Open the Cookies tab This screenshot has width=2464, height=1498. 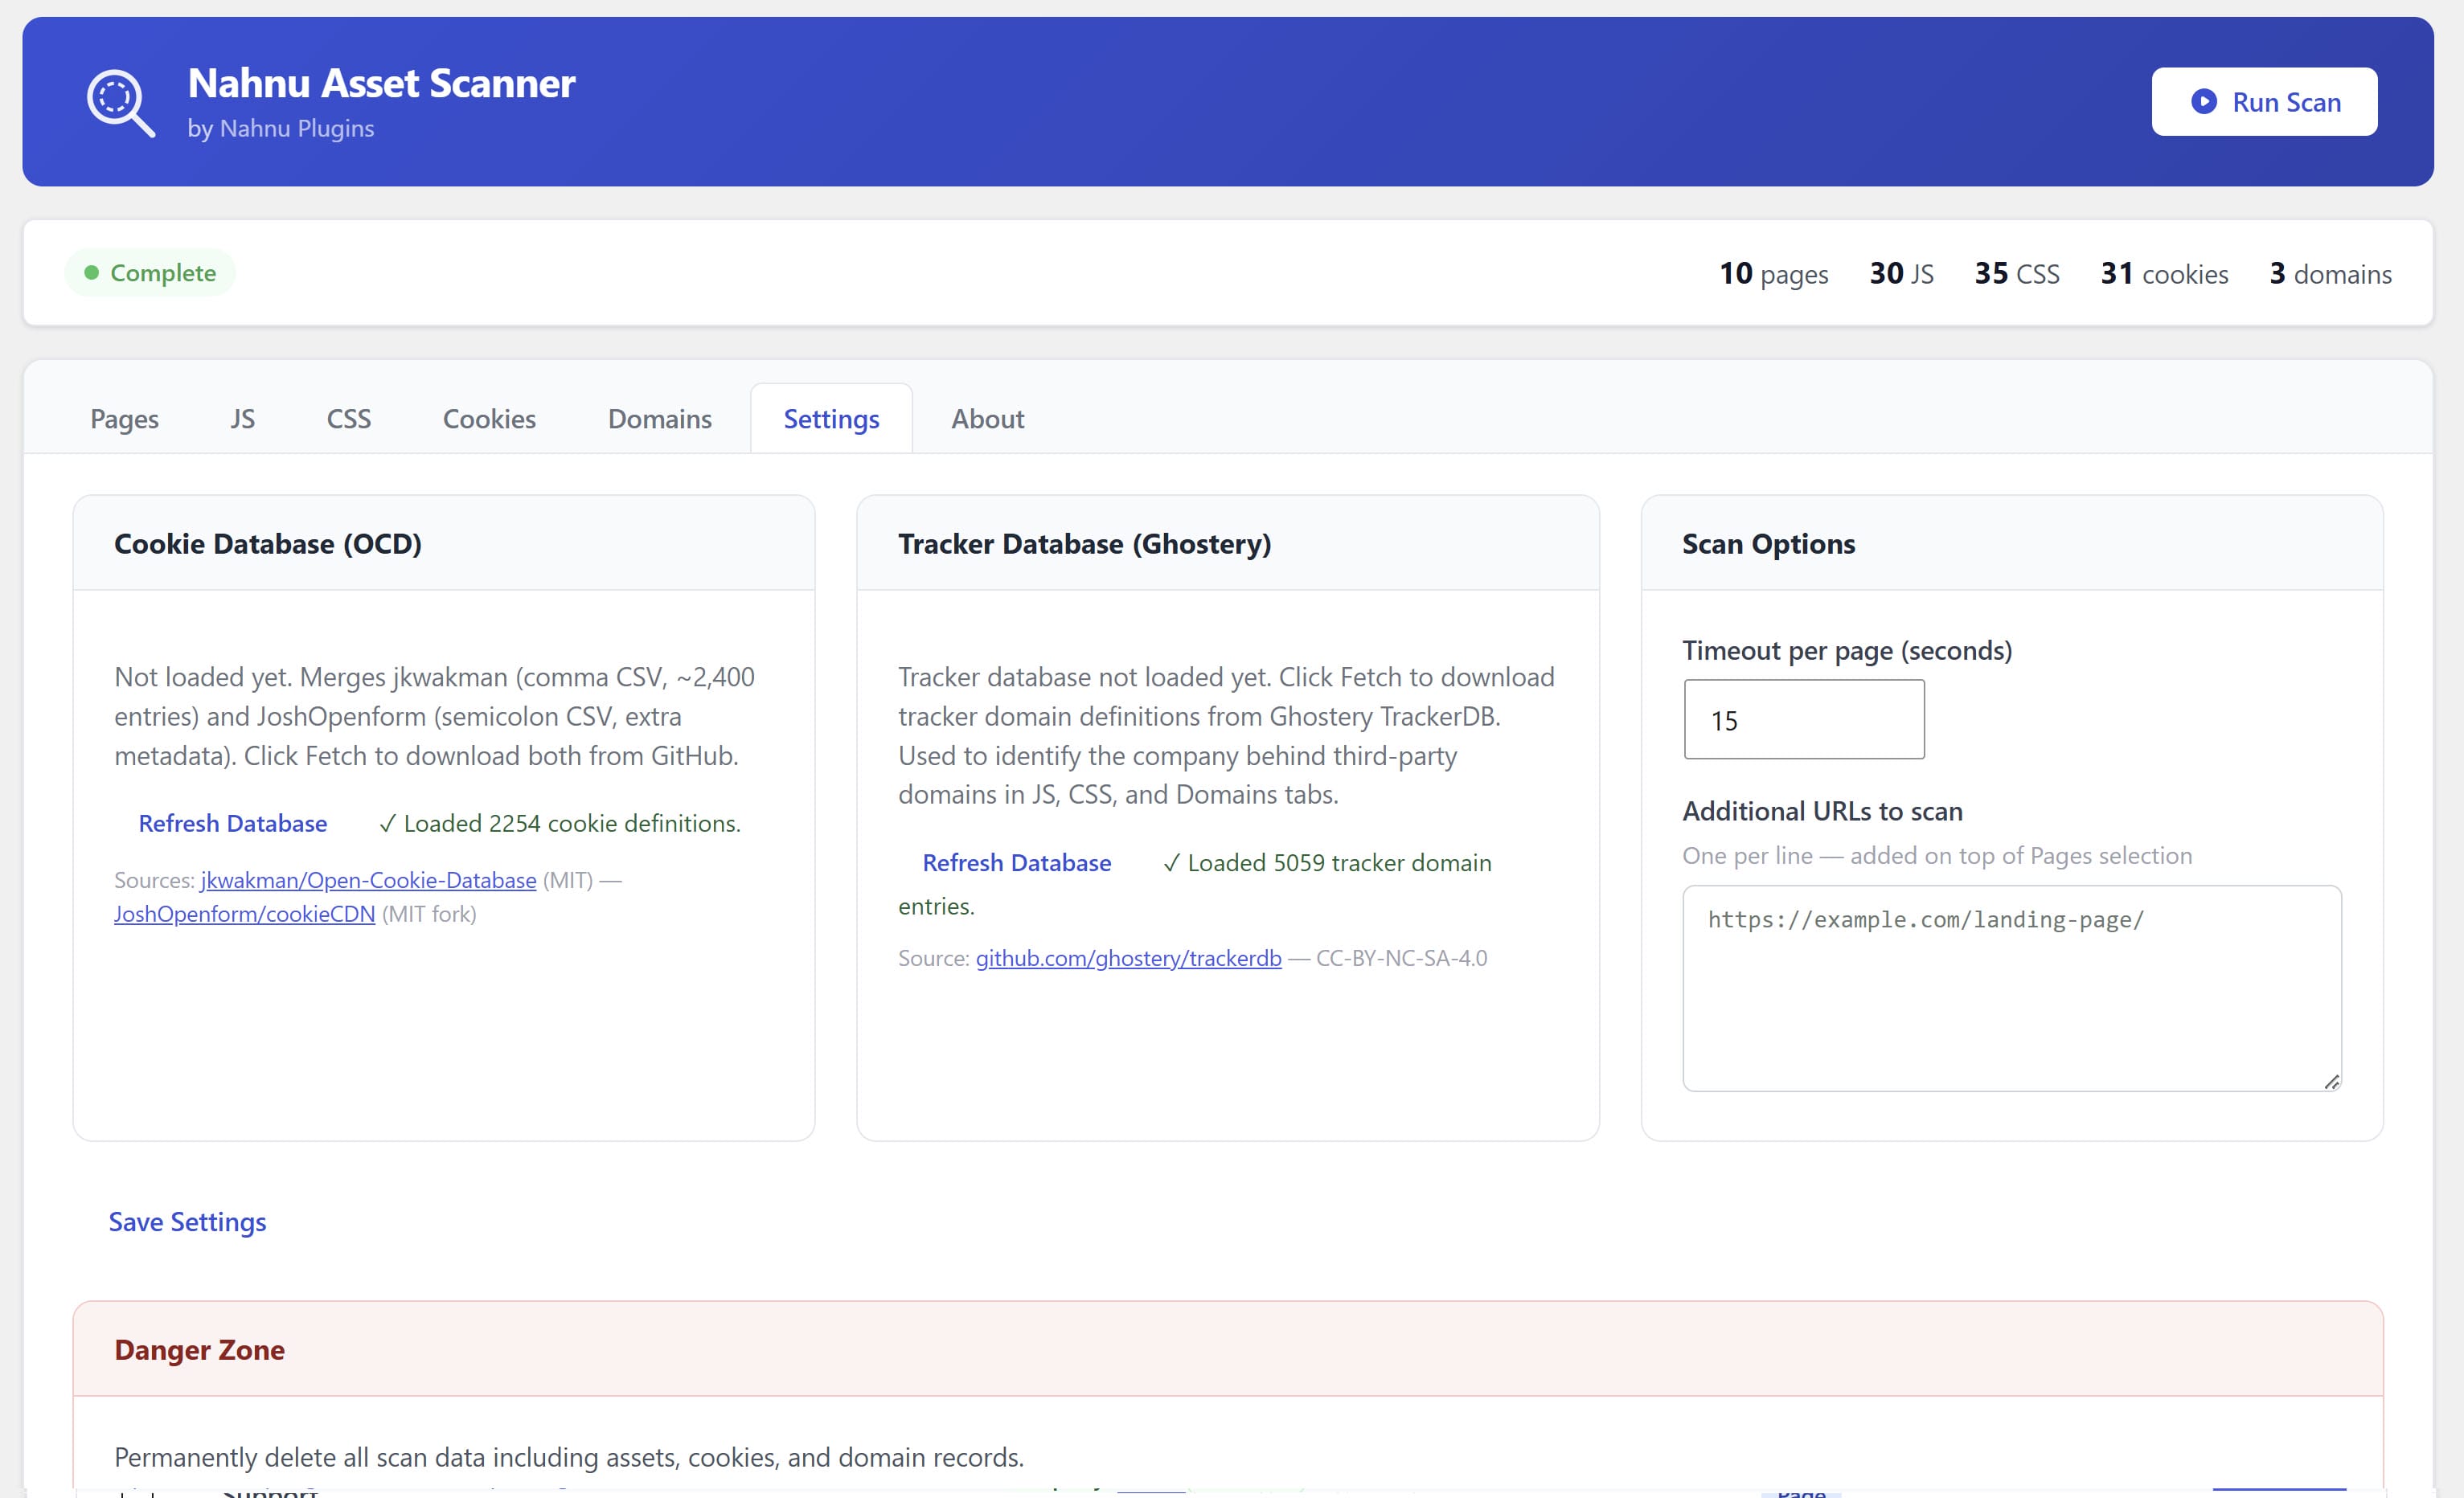click(489, 419)
